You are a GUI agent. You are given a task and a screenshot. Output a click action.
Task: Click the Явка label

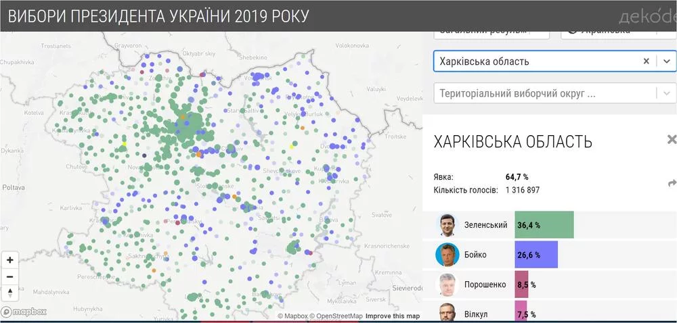[443, 177]
